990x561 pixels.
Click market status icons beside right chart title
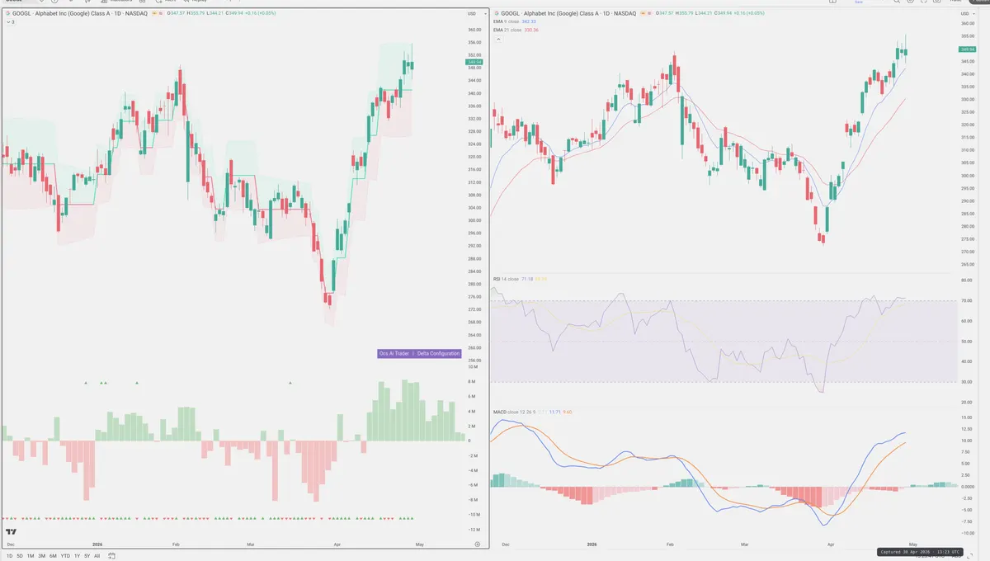pyautogui.click(x=645, y=13)
